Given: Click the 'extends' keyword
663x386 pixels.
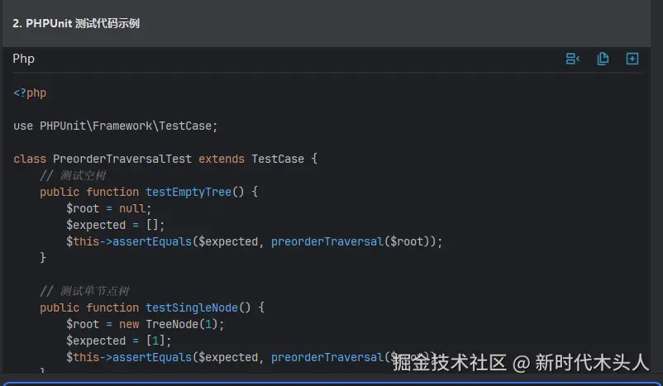Looking at the screenshot, I should (x=222, y=159).
